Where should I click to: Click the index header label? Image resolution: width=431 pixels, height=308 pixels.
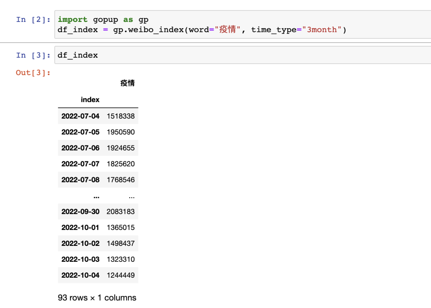(x=90, y=100)
